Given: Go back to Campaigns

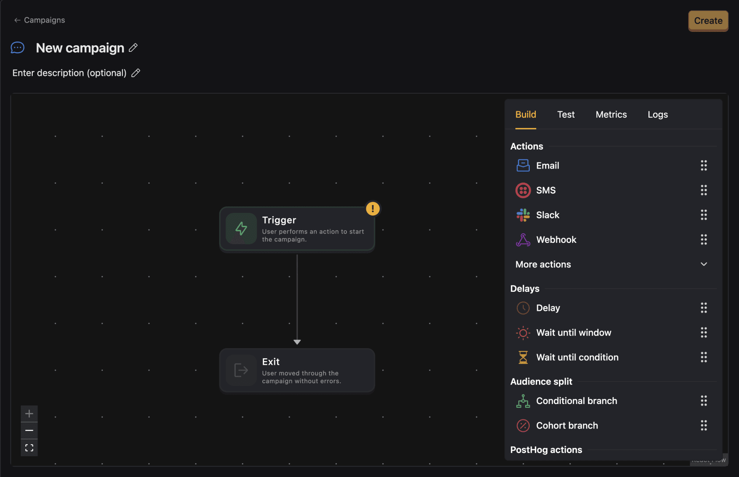Looking at the screenshot, I should [39, 20].
